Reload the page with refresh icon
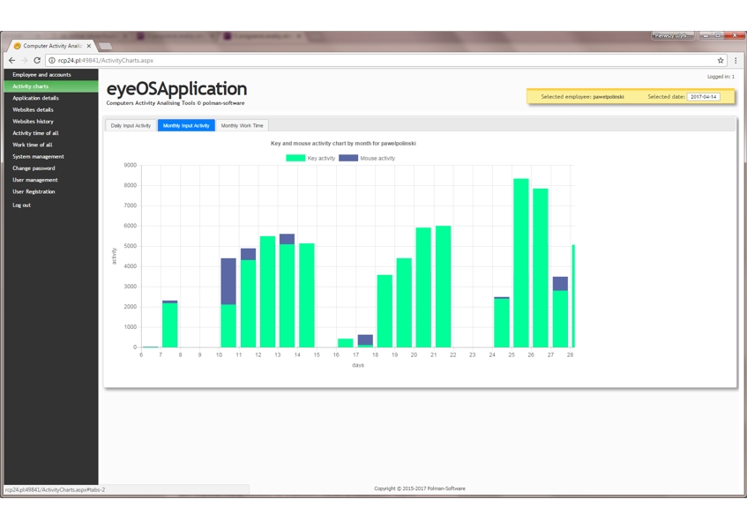This screenshot has height=529, width=747. 37,61
